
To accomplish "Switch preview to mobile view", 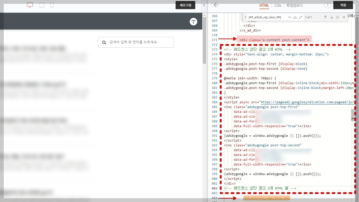I will click(x=52, y=5).
